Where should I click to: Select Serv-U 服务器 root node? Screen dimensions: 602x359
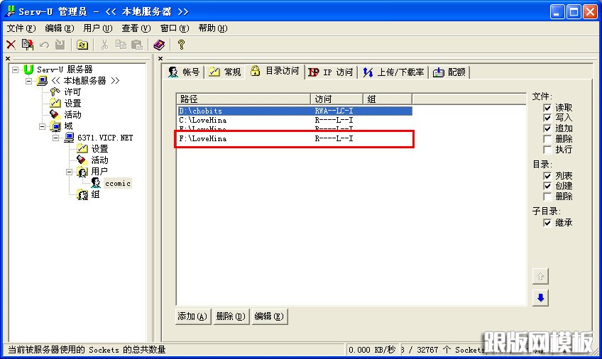pyautogui.click(x=65, y=70)
